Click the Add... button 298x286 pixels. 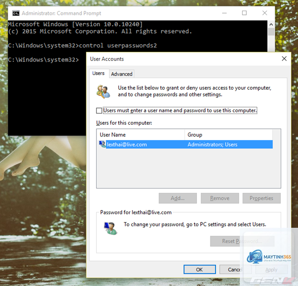(x=178, y=198)
